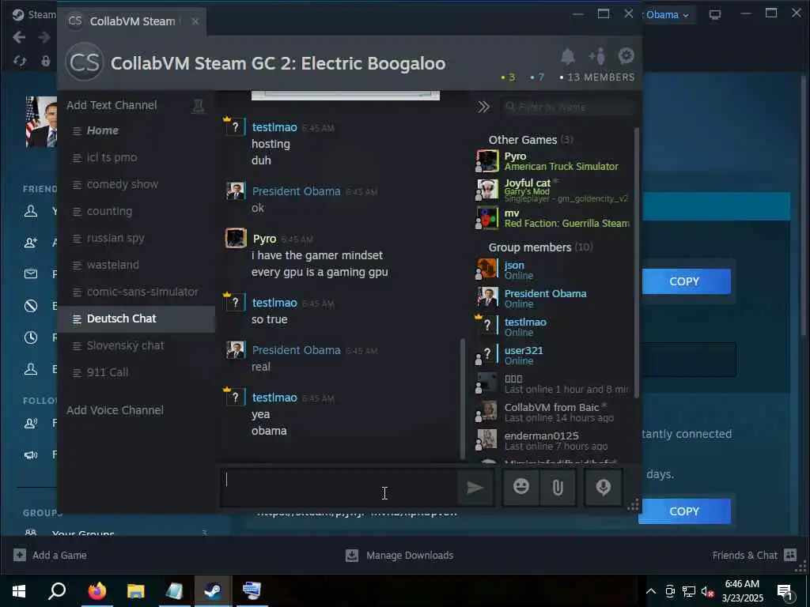Show hidden system tray icons

click(x=651, y=591)
